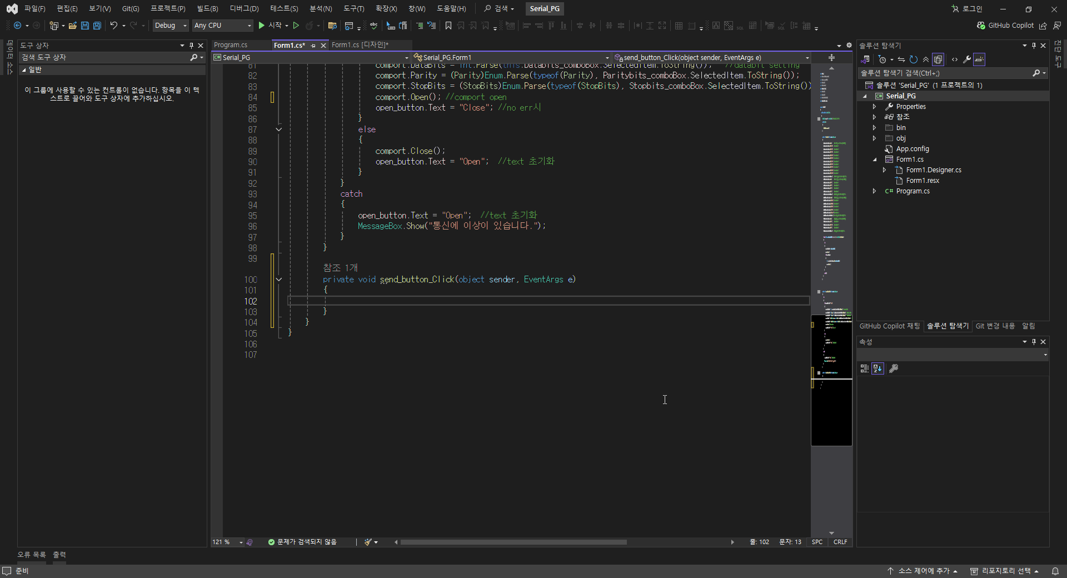The width and height of the screenshot is (1067, 578).
Task: Expand the Properties node in Solution Explorer
Action: [874, 107]
